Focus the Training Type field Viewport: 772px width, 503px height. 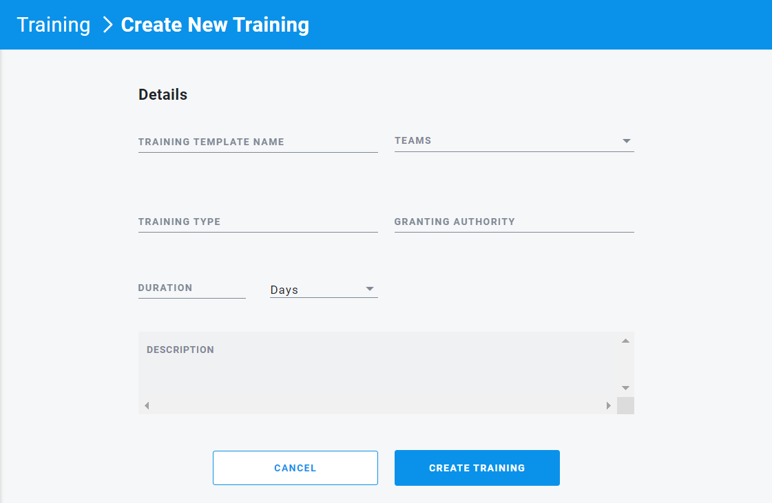tap(258, 222)
